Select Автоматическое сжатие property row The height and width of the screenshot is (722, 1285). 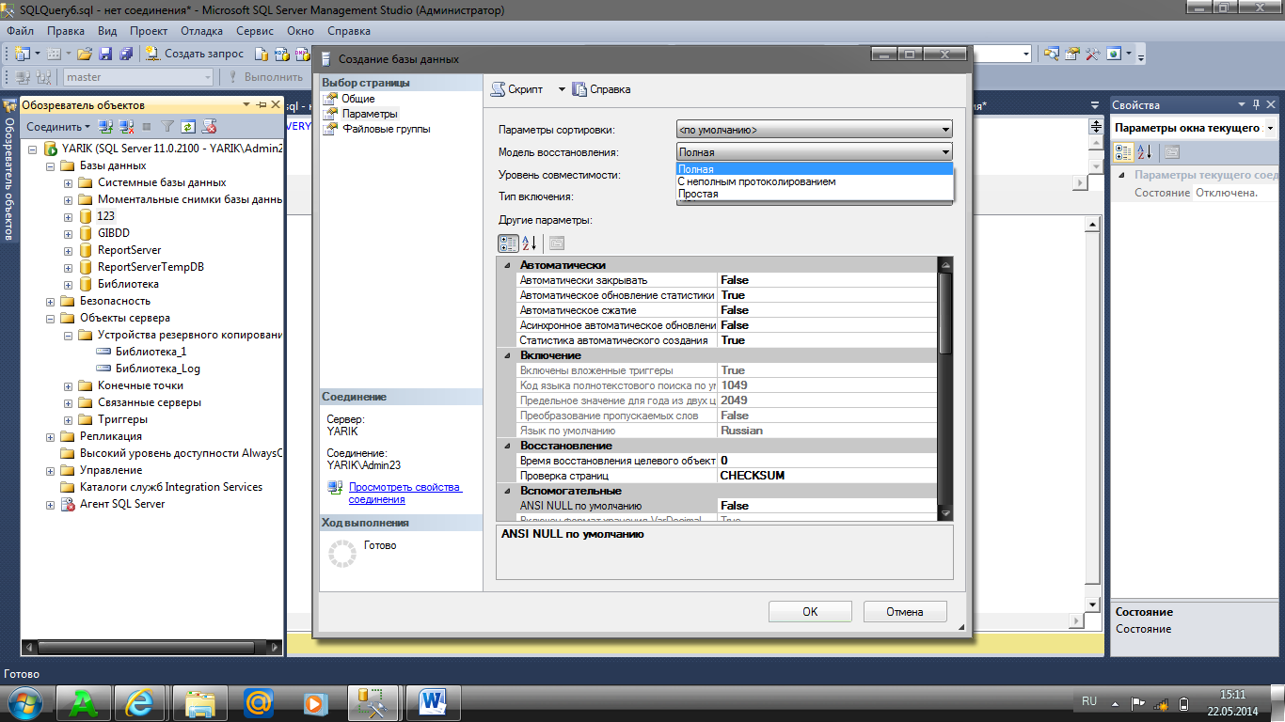click(726, 310)
